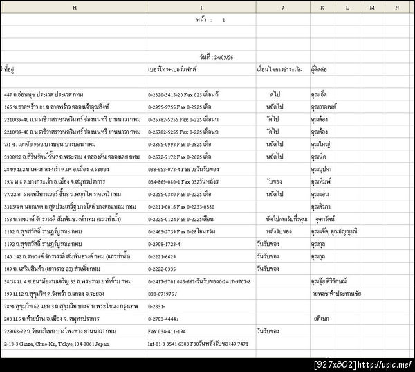Select the 'ผู้ติดต่อ' heading cell
Viewport: 415px width, 372px height.
click(x=322, y=69)
